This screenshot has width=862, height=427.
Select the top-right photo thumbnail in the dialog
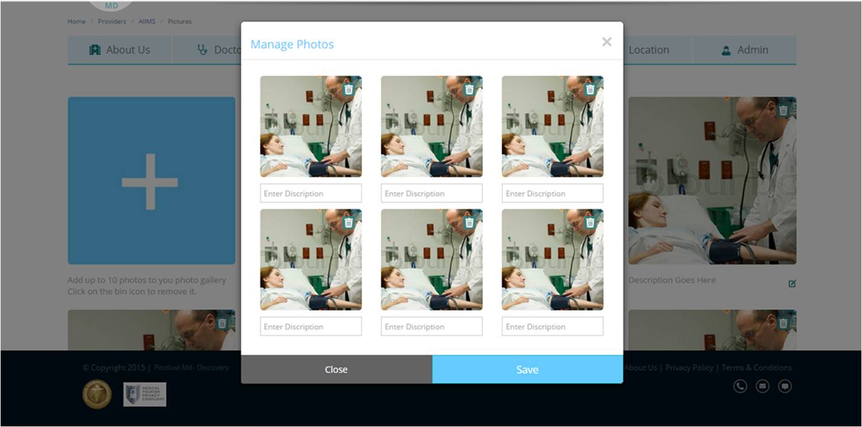pos(553,127)
